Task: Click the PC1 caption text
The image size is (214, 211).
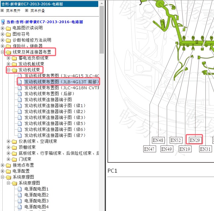Action: pyautogui.click(x=112, y=171)
